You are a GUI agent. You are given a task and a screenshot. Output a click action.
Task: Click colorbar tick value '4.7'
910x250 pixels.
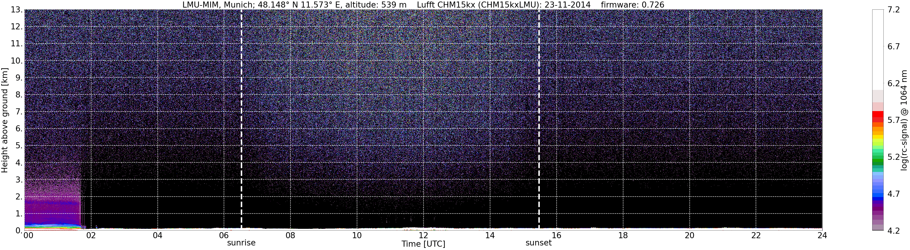point(893,194)
